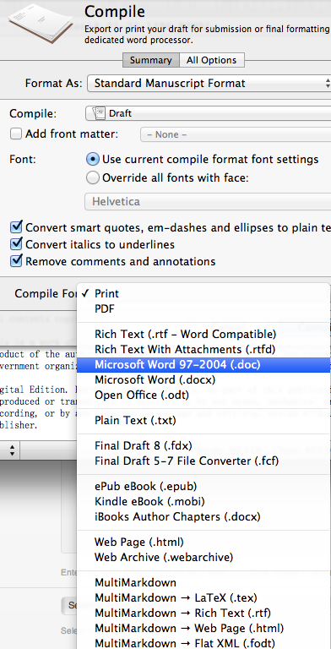The height and width of the screenshot is (649, 331).
Task: Choose Web Archive (.webarchive) format
Action: [x=203, y=557]
